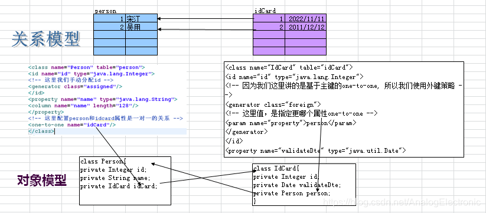Click the <generator class="assigned"/> line
The height and width of the screenshot is (213, 486).
coord(75,87)
